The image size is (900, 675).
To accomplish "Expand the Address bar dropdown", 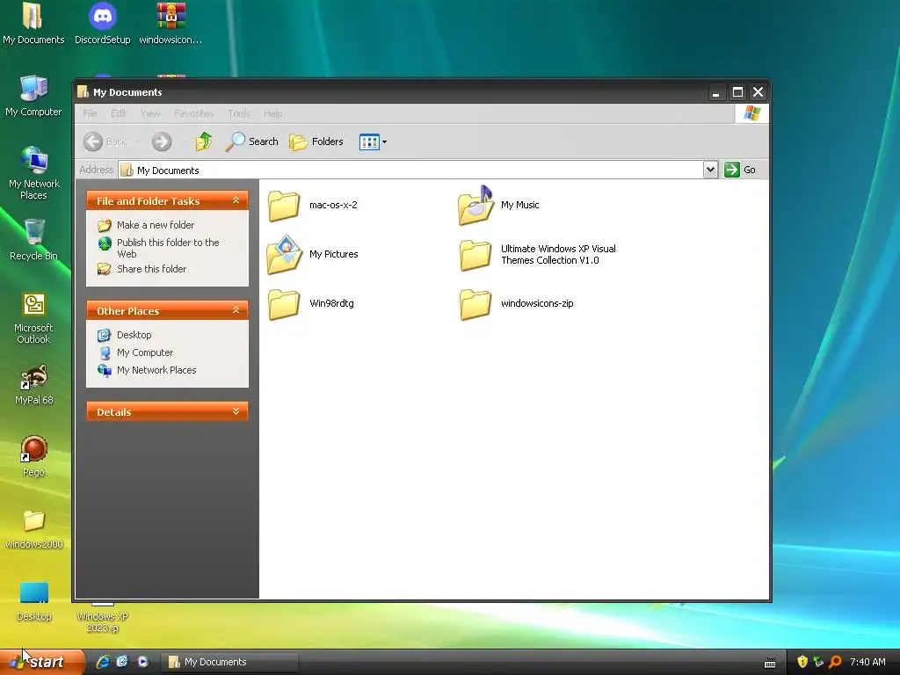I will point(710,170).
